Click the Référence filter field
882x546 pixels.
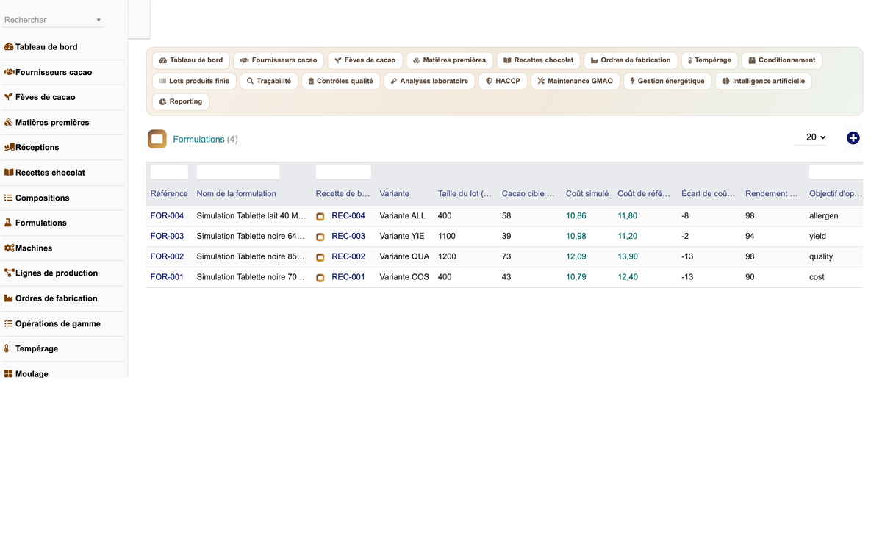[x=169, y=172]
